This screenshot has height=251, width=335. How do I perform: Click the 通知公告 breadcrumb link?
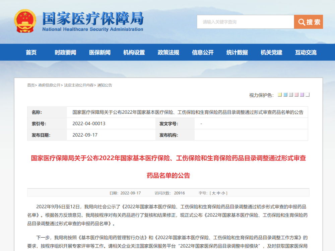click(x=105, y=85)
